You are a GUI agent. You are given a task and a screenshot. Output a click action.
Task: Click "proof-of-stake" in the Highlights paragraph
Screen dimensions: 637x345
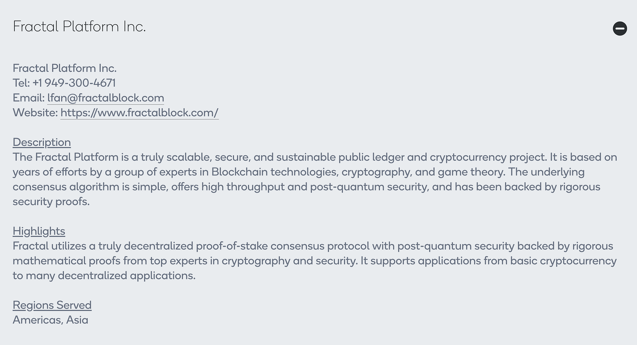coord(232,246)
